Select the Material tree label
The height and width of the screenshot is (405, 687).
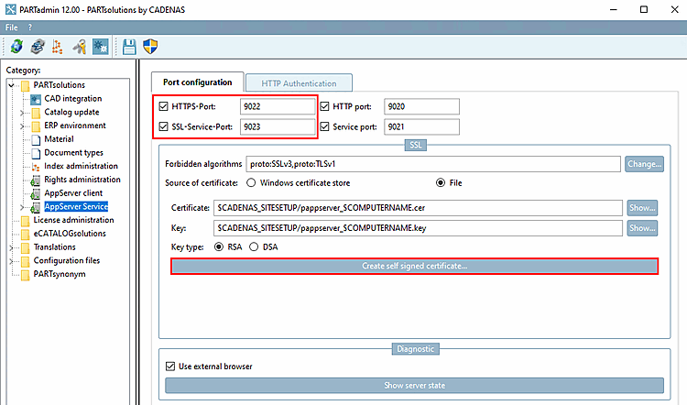[x=59, y=139]
